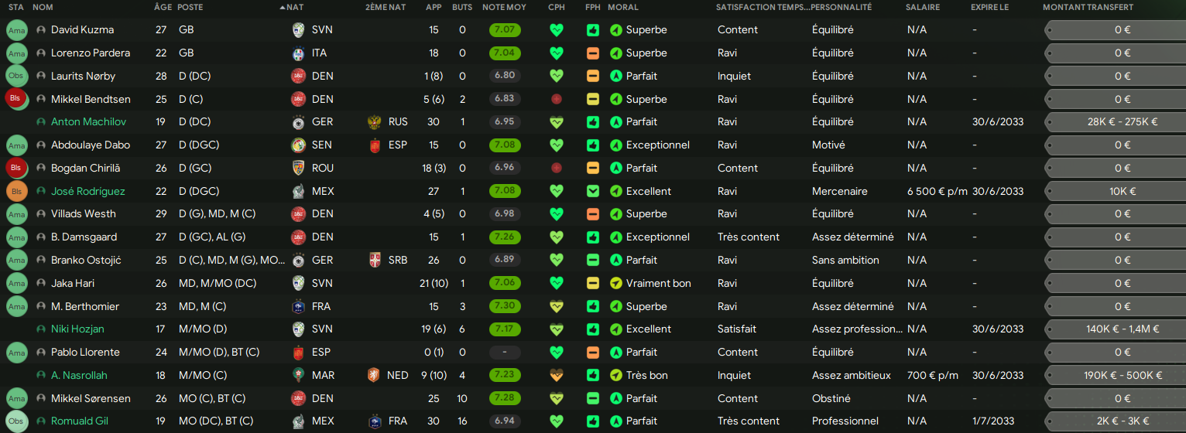
Task: Click the MONTANT TRANSFERT column header
Action: (x=1088, y=7)
